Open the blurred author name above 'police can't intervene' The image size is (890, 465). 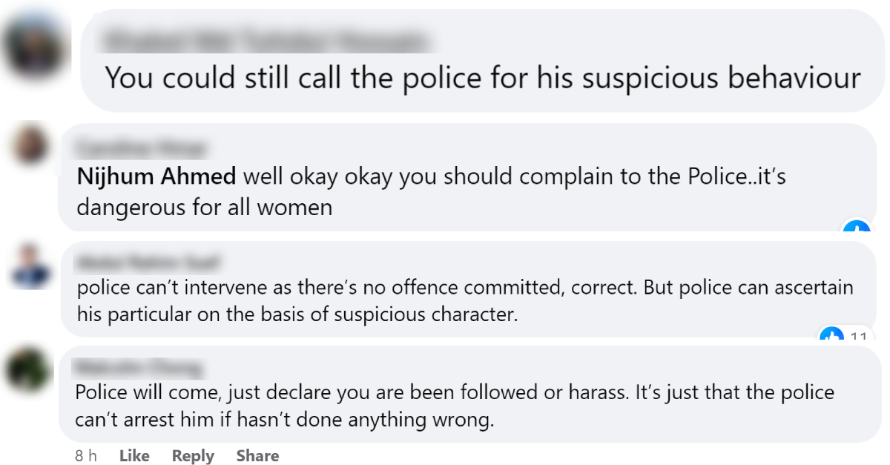click(150, 261)
